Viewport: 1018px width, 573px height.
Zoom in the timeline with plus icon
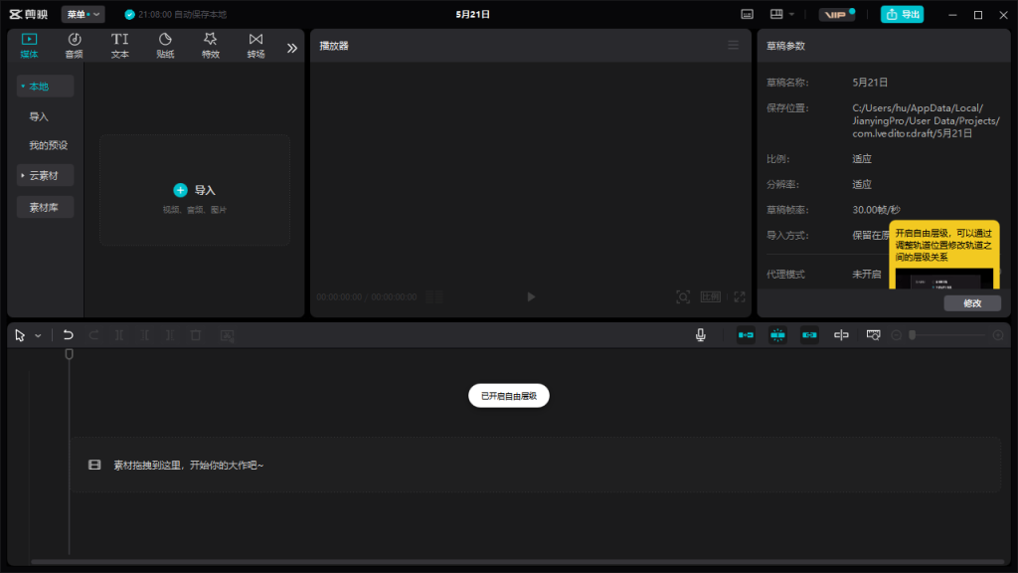[x=998, y=335]
